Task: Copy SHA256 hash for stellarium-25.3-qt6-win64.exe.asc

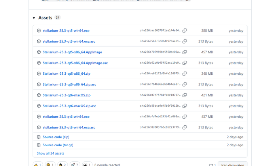Action: pyautogui.click(x=185, y=127)
